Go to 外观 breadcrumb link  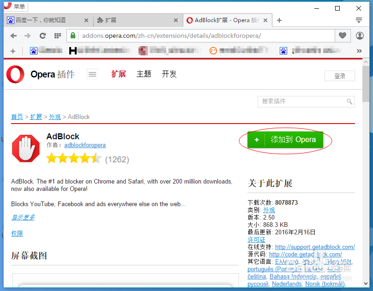(x=55, y=117)
